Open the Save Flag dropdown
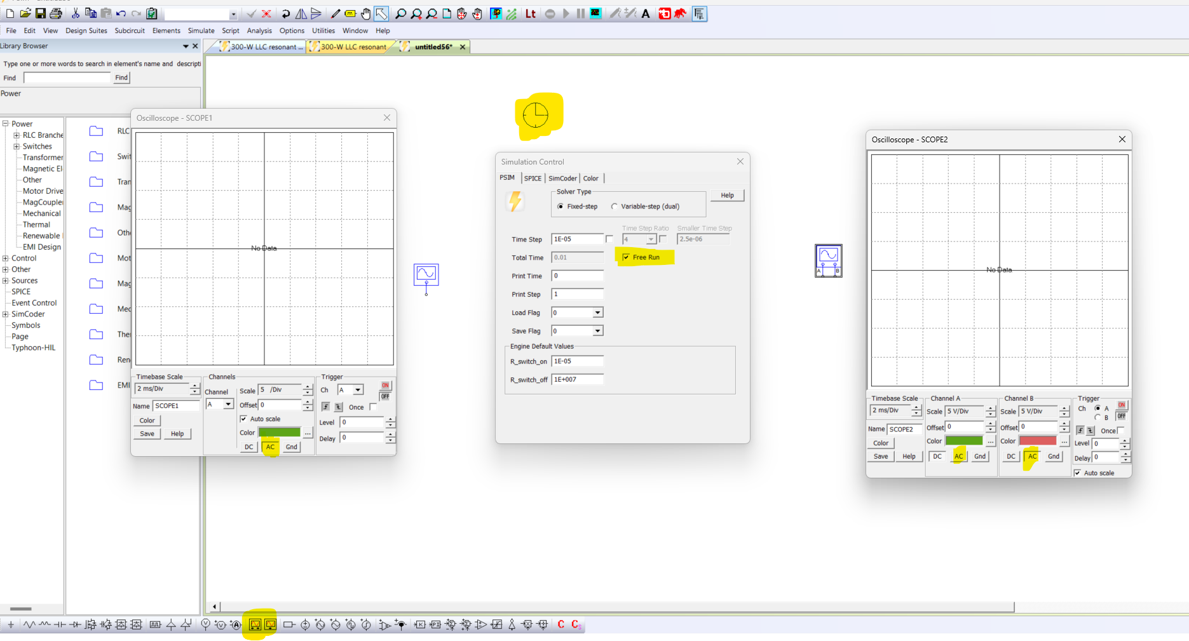Viewport: 1189px width, 641px height. [597, 331]
